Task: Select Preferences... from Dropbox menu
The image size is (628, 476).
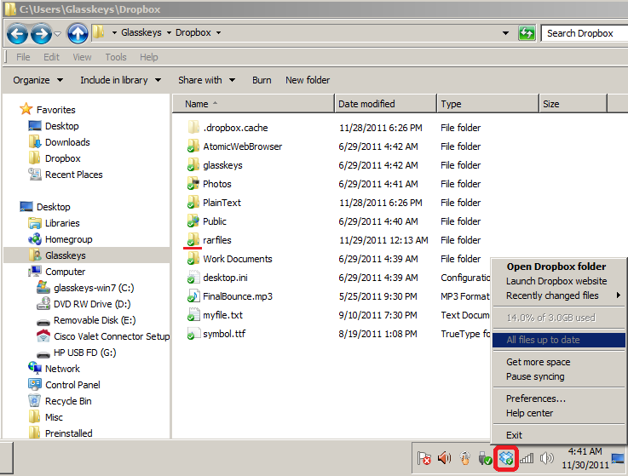Action: [535, 399]
